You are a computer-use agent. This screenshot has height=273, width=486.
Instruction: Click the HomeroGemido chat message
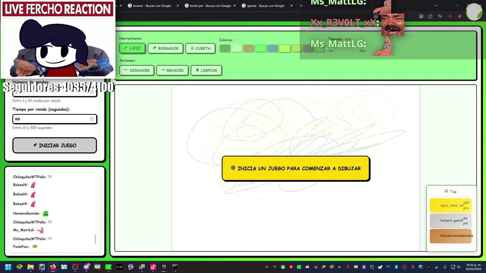31,213
